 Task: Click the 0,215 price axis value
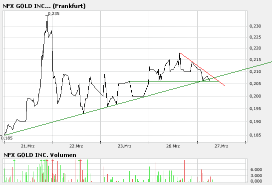tap(255, 59)
